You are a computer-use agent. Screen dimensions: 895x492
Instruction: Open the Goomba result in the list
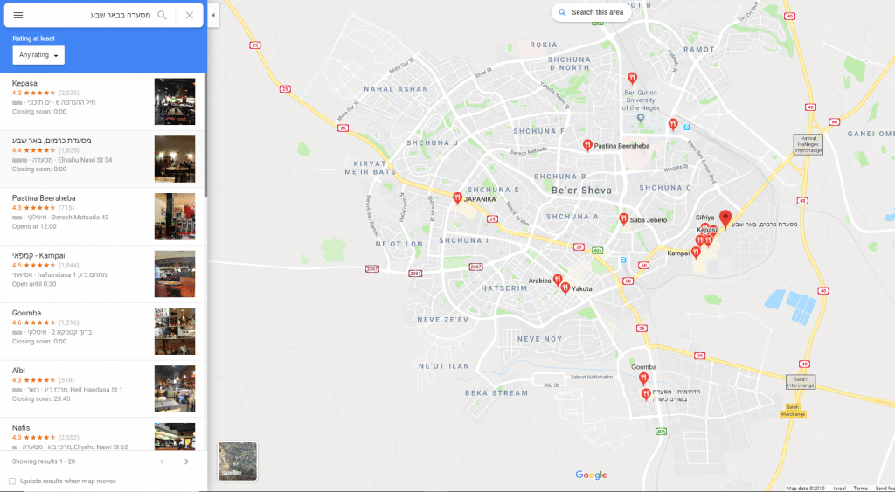[x=27, y=313]
